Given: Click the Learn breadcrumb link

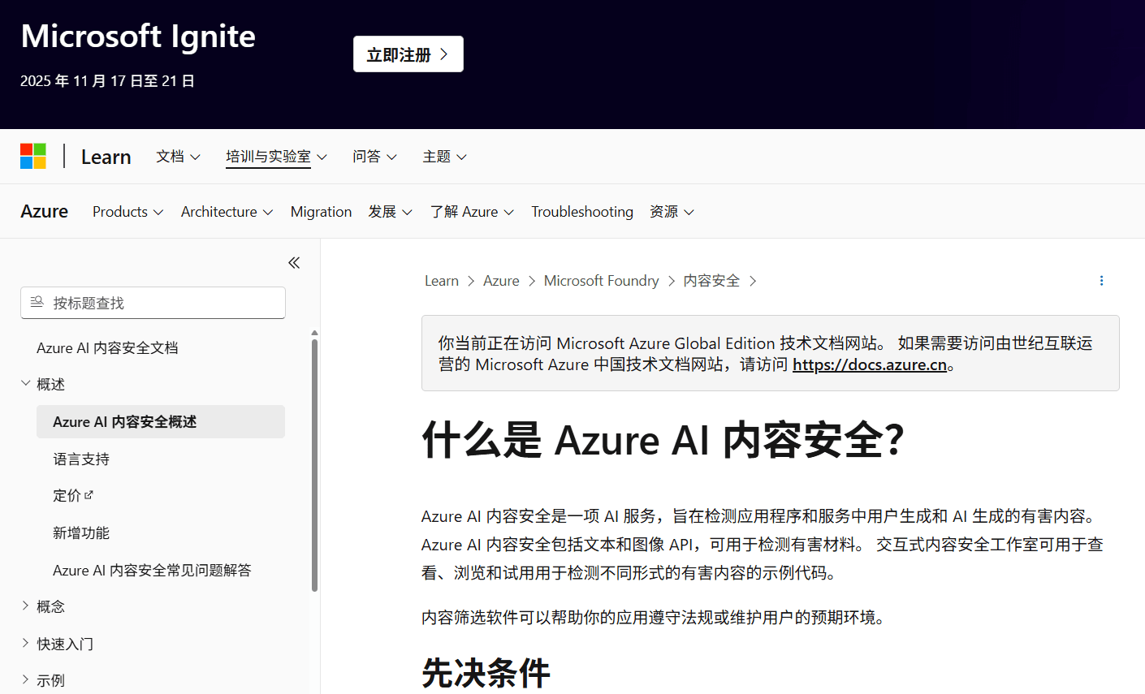Looking at the screenshot, I should coord(442,281).
